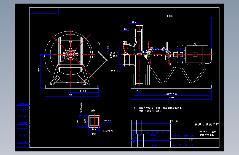Click the motor spec line 电机: Y200L-4-30Kw

coord(150,111)
